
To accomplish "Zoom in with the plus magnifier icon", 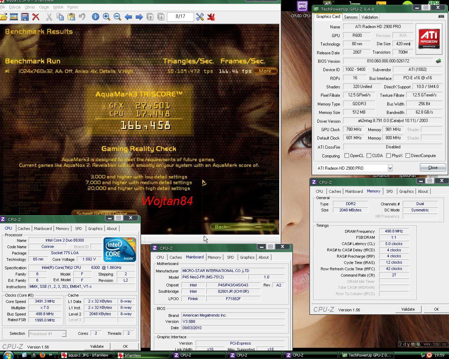I will 106,16.
